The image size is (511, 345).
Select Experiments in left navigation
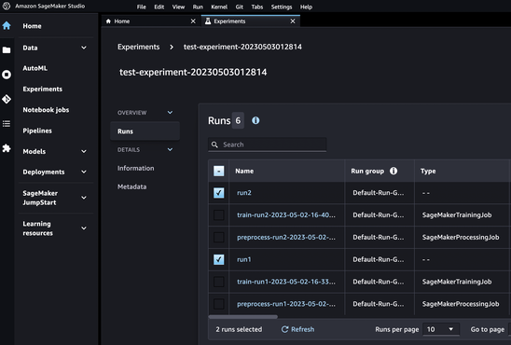(42, 90)
